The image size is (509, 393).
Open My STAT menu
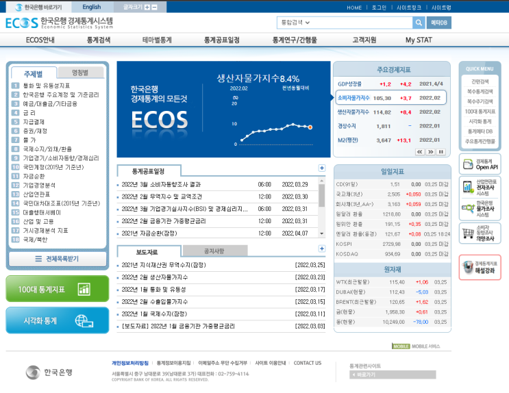point(419,40)
